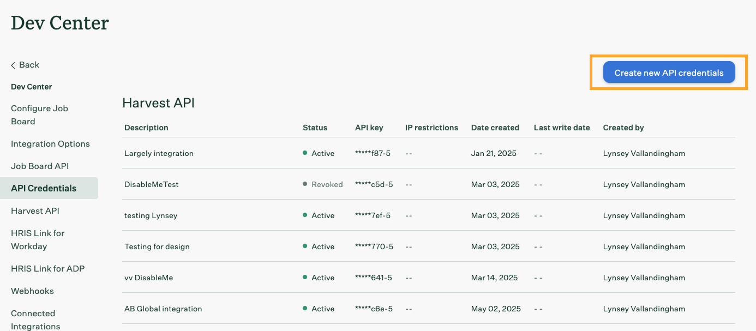Open Connected Integrations sidebar item
The image size is (756, 331).
tap(35, 320)
